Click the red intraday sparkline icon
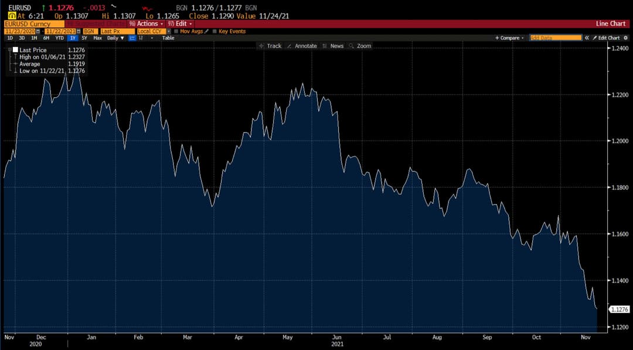 pos(147,8)
